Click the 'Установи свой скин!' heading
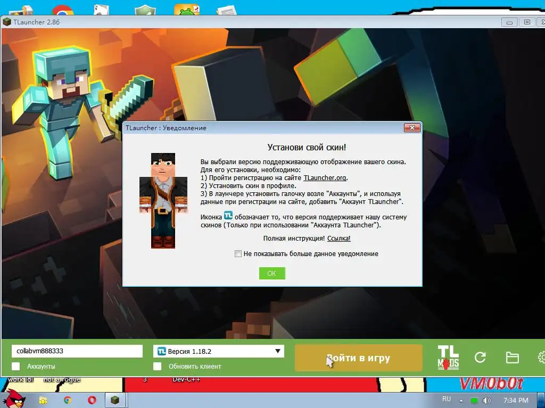The width and height of the screenshot is (545, 408). click(x=307, y=147)
